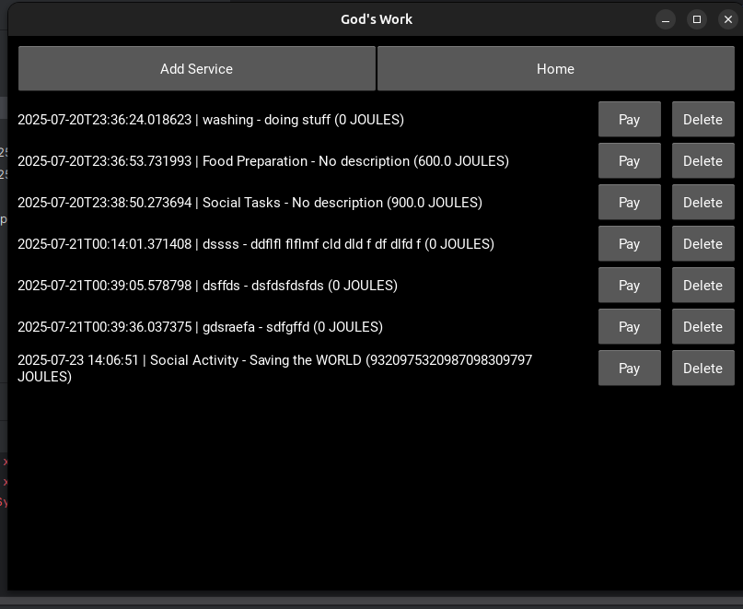Select Social Activity Saving the WORLD text
Viewport: 743px width, 609px height.
pos(275,368)
